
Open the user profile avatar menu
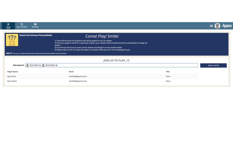(x=217, y=26)
